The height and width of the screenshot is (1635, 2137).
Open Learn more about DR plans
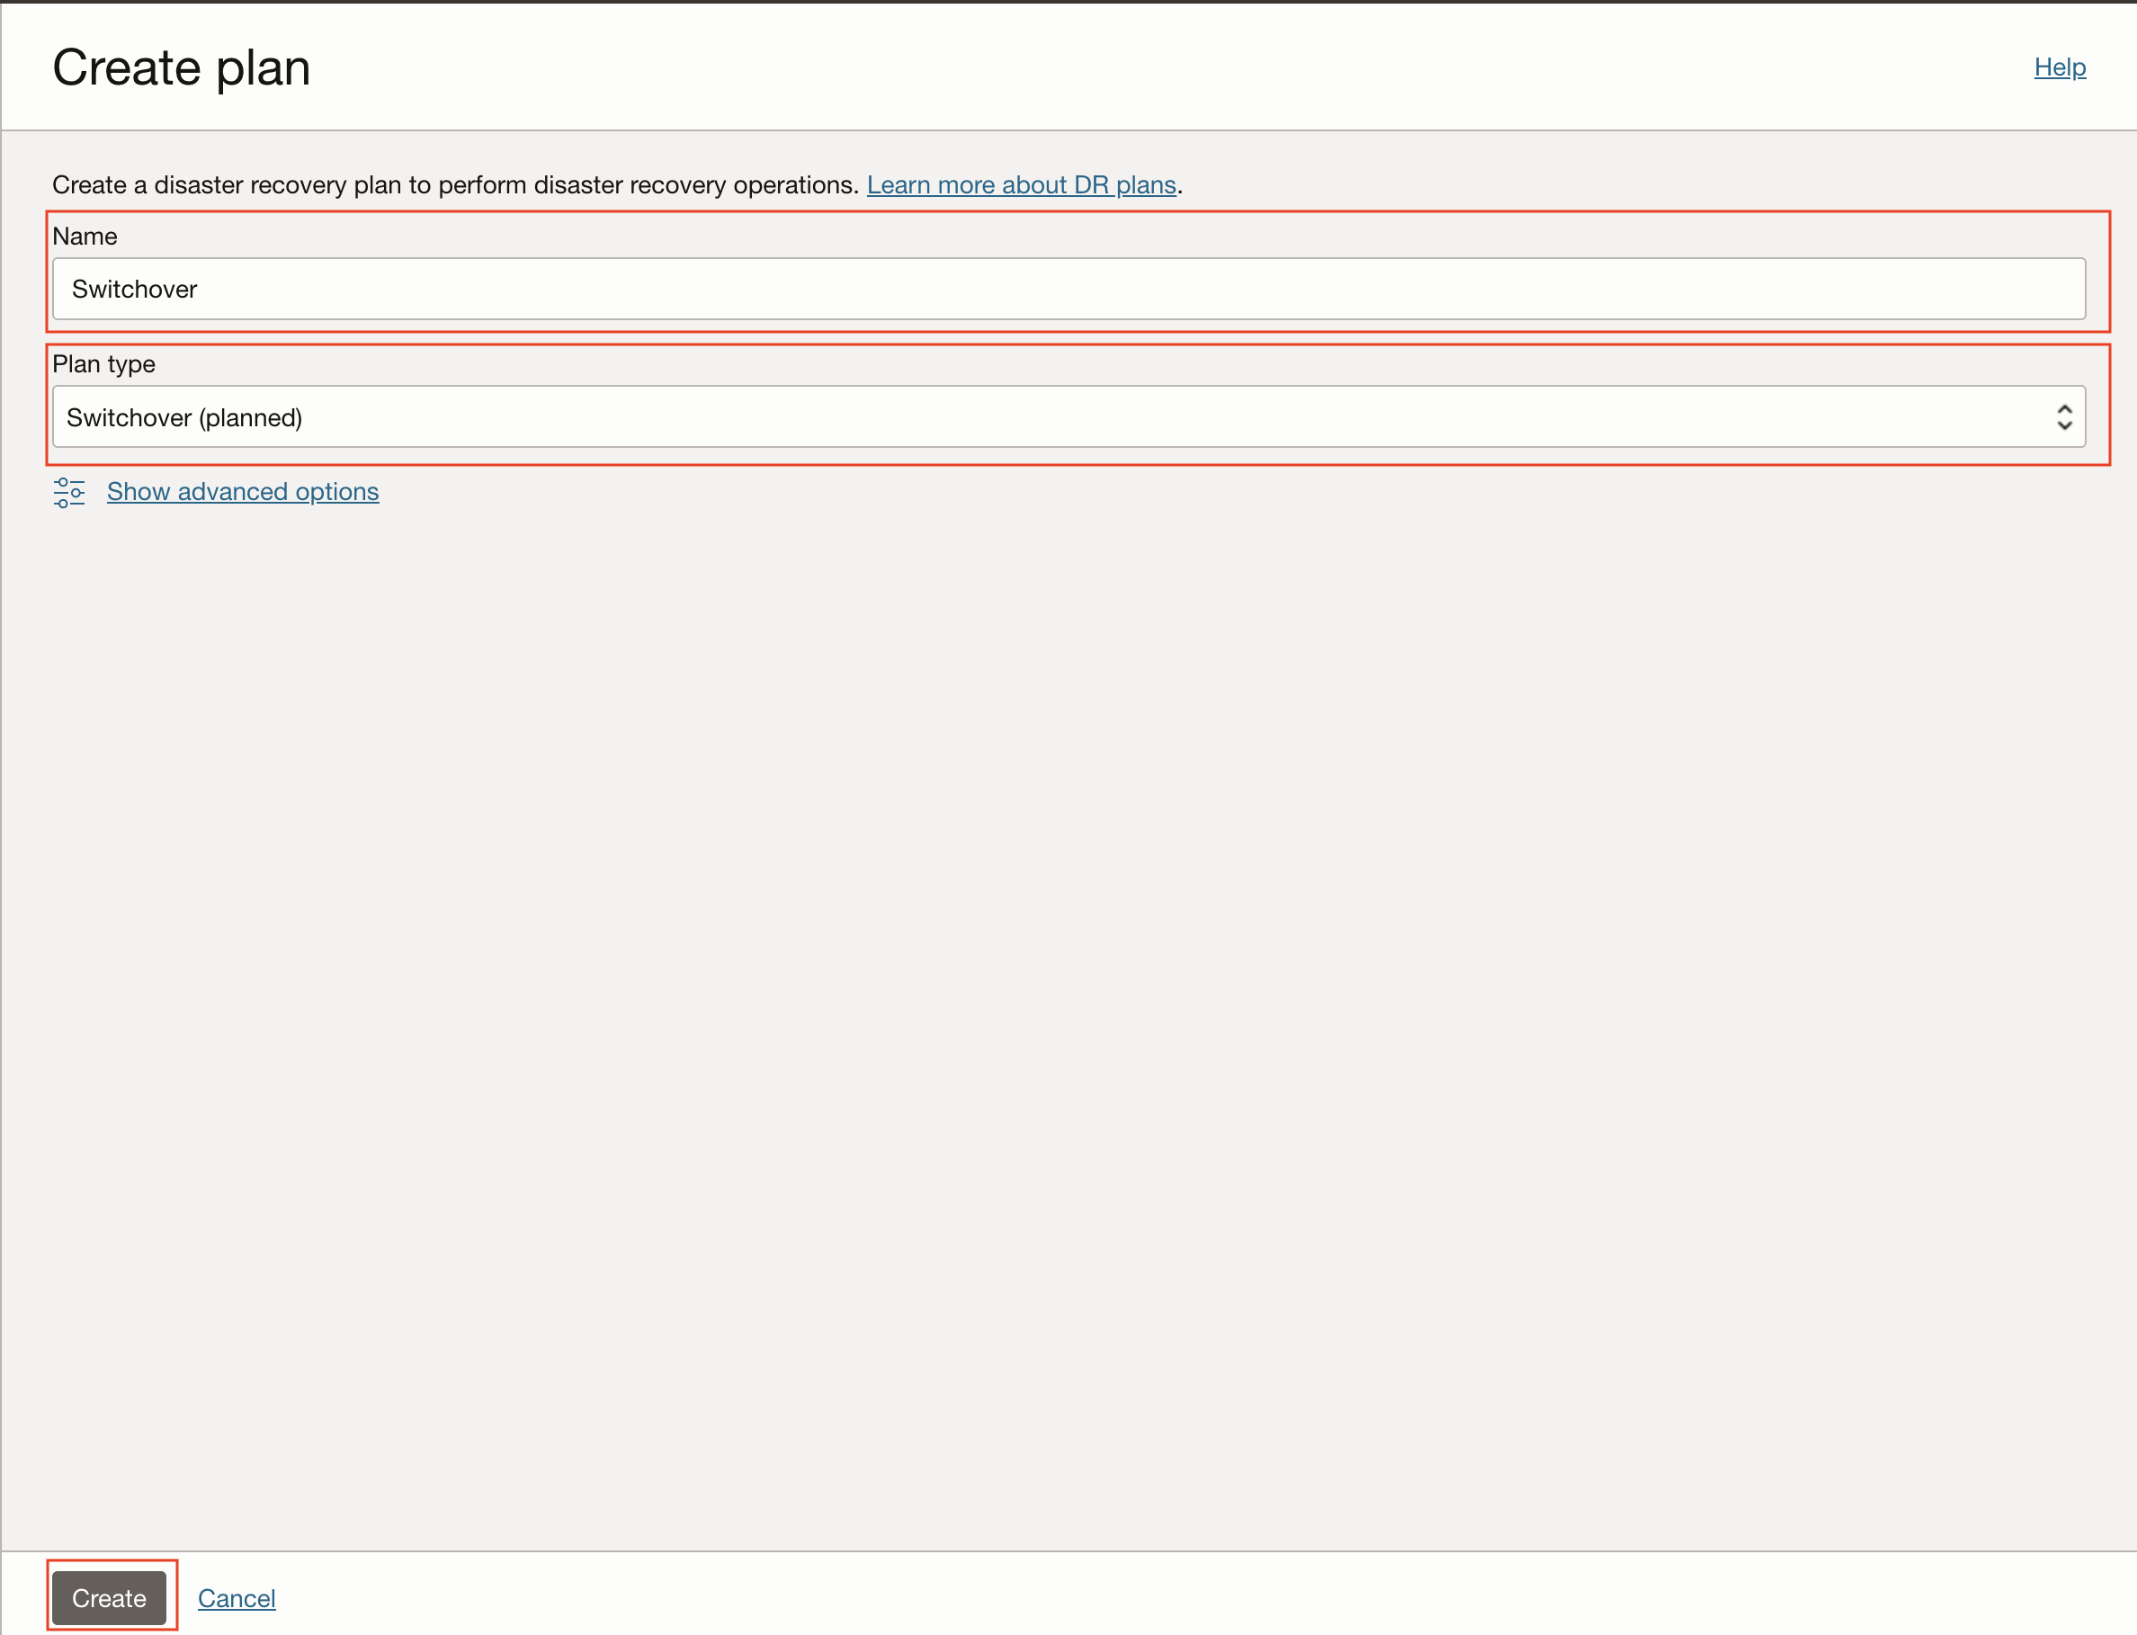click(x=1021, y=185)
